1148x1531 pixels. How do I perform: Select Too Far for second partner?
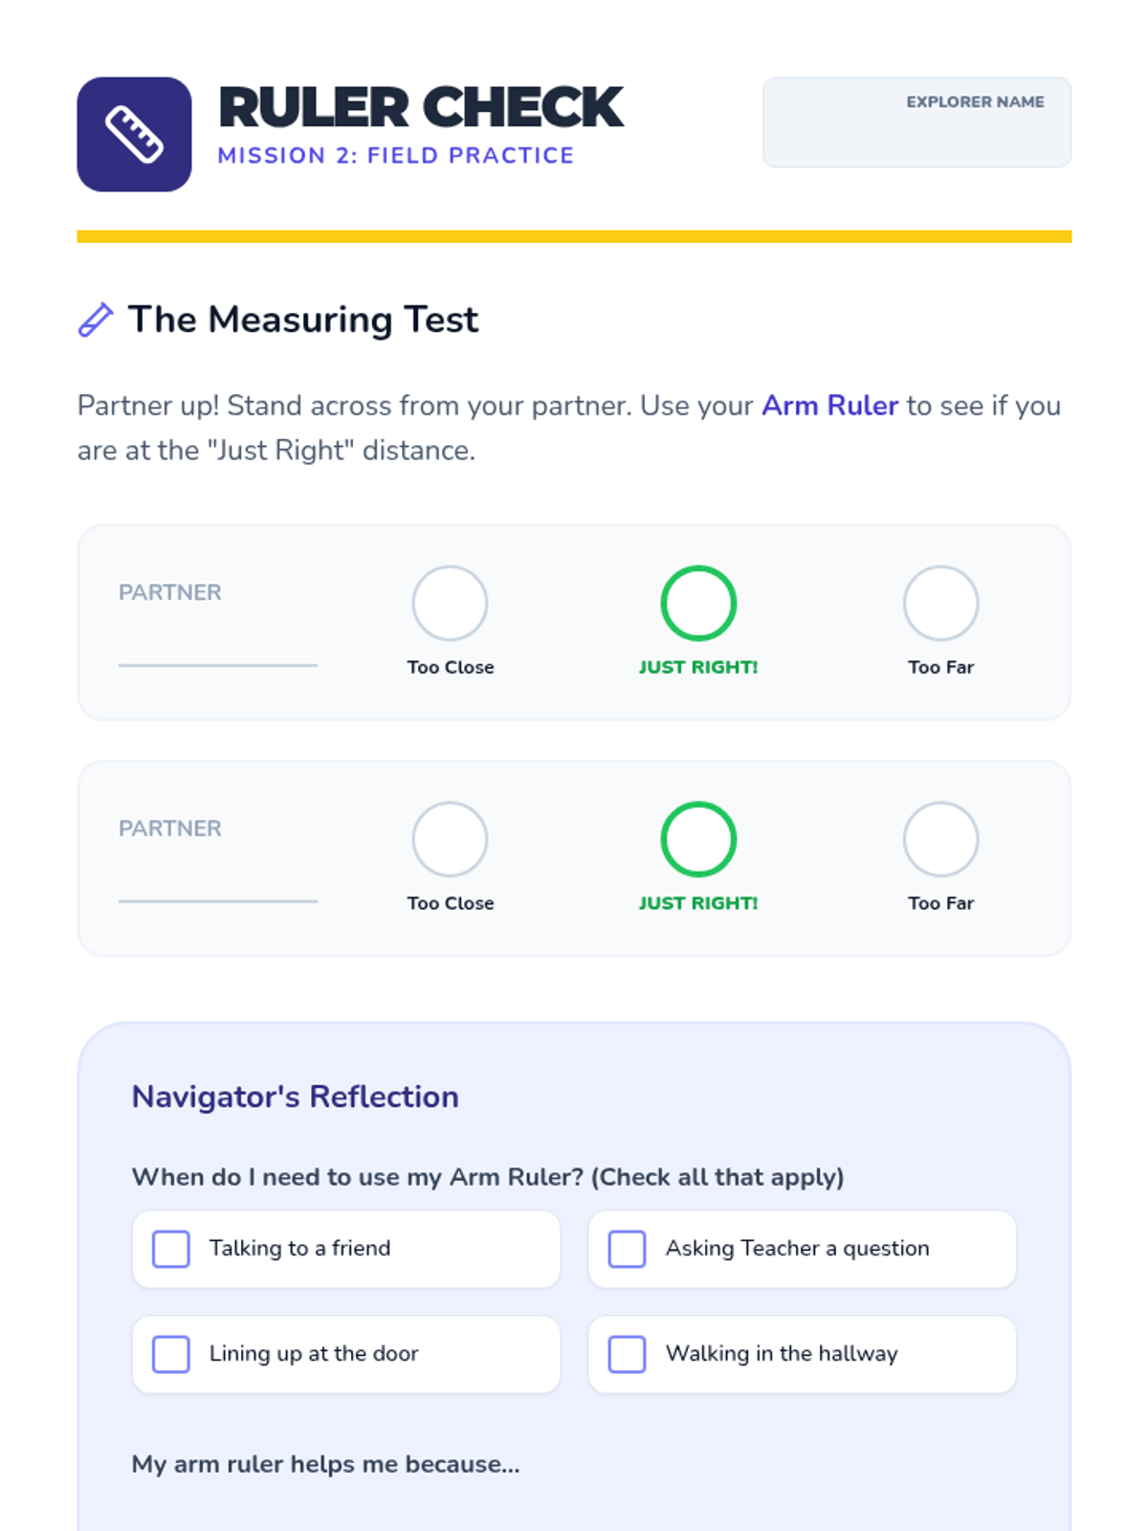click(x=940, y=839)
